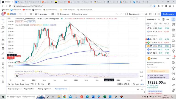Open Оповещения alert creation
The image size is (176, 99).
[x=63, y=14]
